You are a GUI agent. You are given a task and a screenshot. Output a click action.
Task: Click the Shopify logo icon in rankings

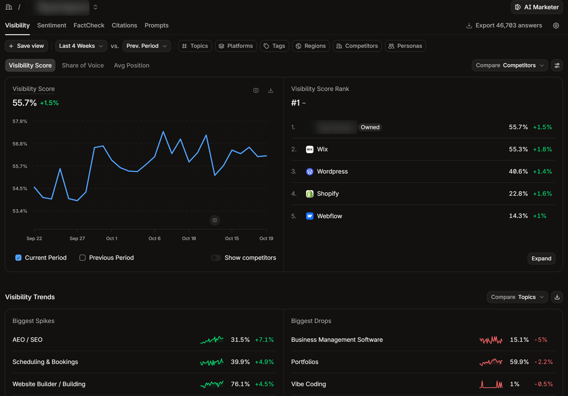click(x=309, y=194)
